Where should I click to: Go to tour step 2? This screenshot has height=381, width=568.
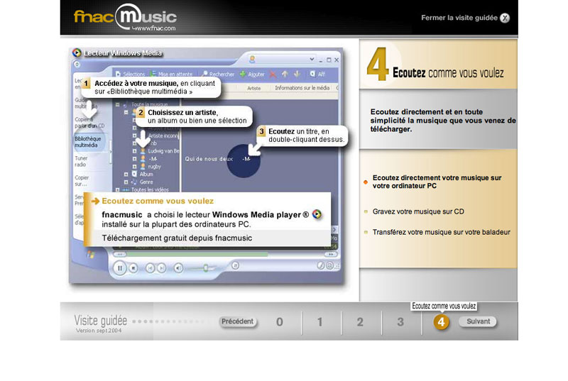pyautogui.click(x=360, y=321)
